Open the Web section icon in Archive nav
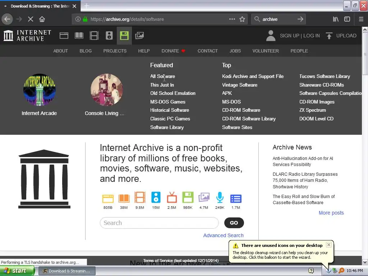Viewport: 368px width, 276px height. click(64, 36)
